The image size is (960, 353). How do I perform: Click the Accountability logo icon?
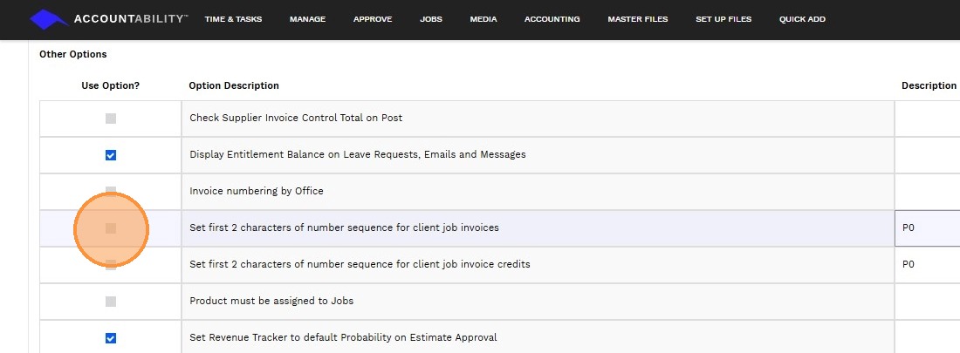48,19
